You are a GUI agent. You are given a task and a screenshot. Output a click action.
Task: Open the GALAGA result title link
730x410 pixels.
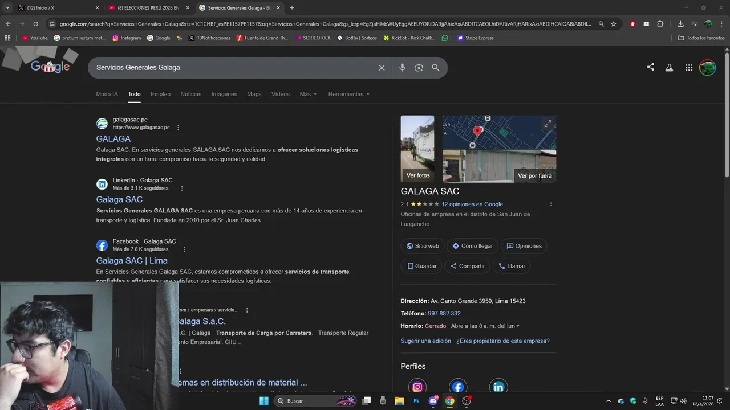coord(113,139)
